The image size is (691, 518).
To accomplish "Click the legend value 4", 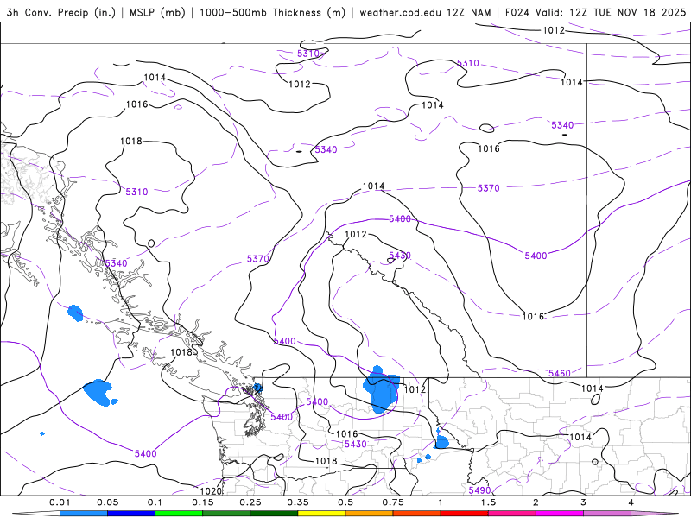I will coord(631,502).
